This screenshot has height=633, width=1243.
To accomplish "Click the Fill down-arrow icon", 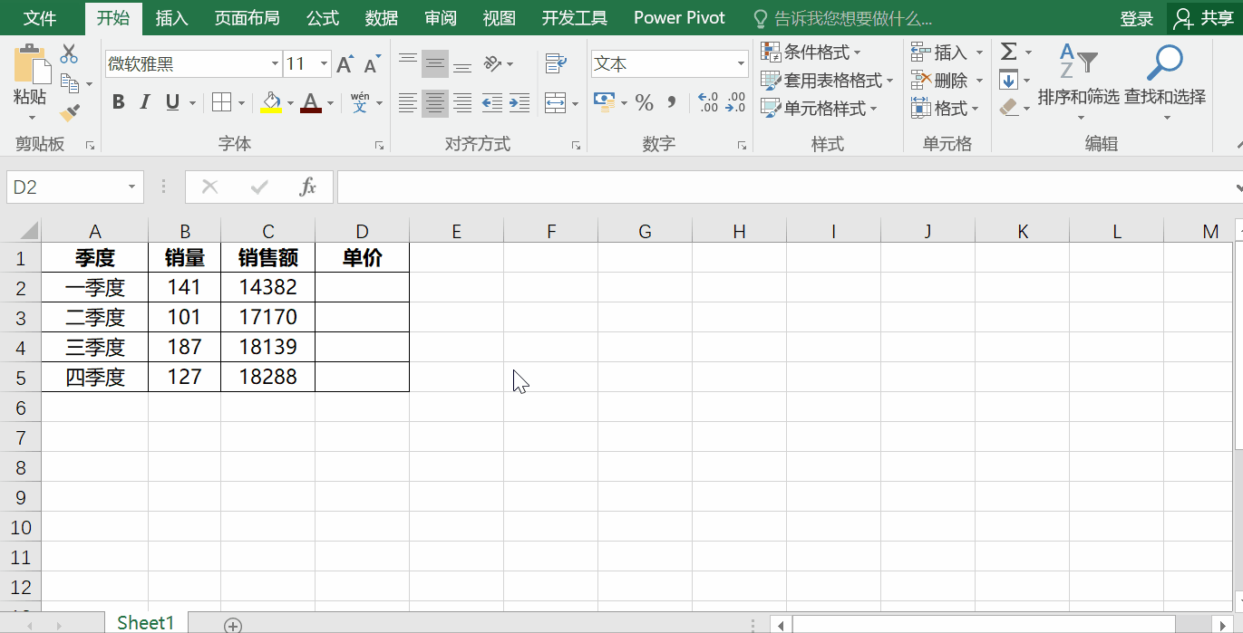I will 1009,80.
